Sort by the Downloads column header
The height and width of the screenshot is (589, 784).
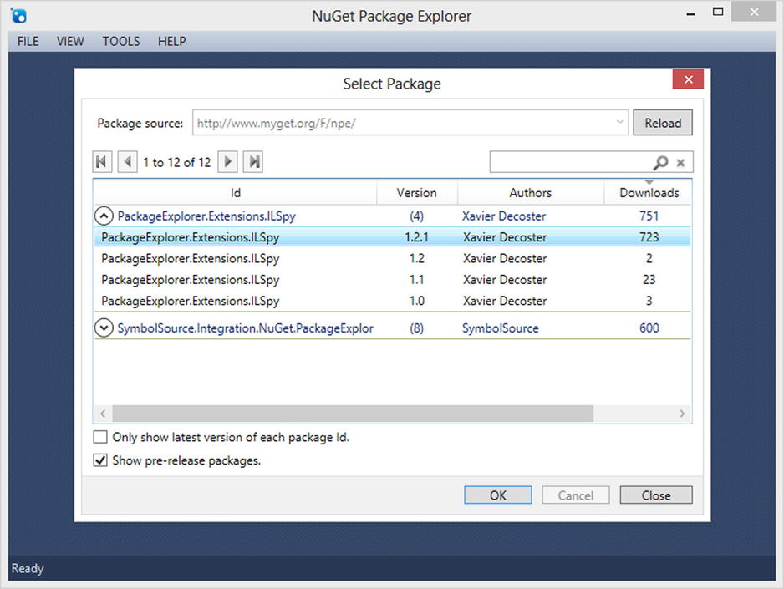coord(649,193)
